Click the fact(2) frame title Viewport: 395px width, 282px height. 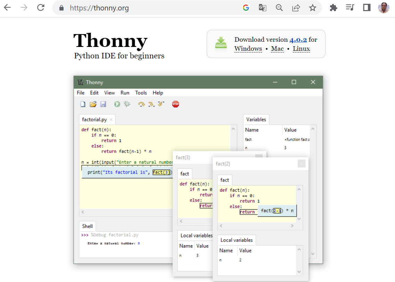click(223, 164)
